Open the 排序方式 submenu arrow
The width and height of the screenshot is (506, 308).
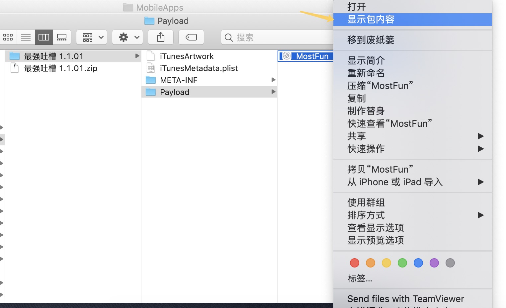click(481, 215)
